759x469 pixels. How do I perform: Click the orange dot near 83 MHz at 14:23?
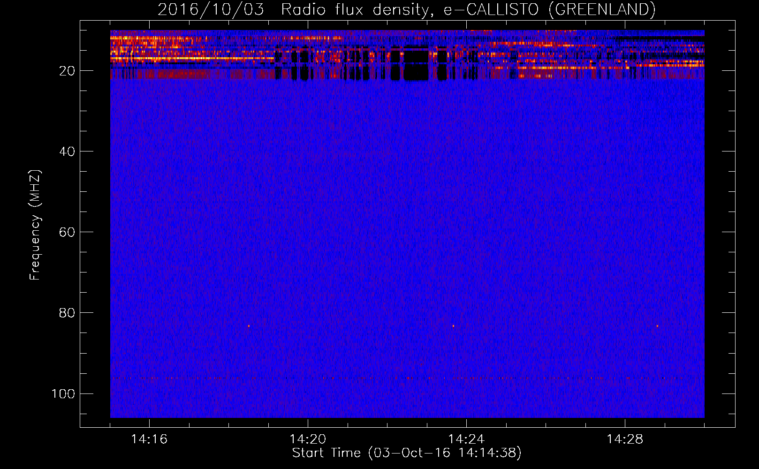coord(453,326)
